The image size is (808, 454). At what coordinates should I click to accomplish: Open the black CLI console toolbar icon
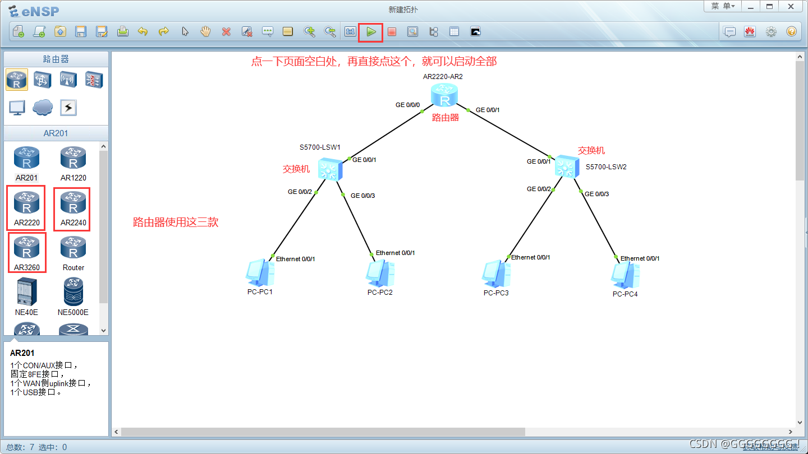[x=475, y=31]
